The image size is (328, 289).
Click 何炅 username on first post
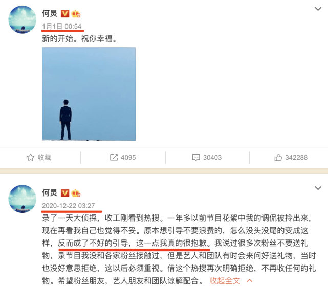(50, 13)
